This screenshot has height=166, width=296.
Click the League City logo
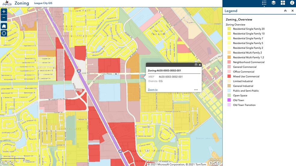pos(7,3)
